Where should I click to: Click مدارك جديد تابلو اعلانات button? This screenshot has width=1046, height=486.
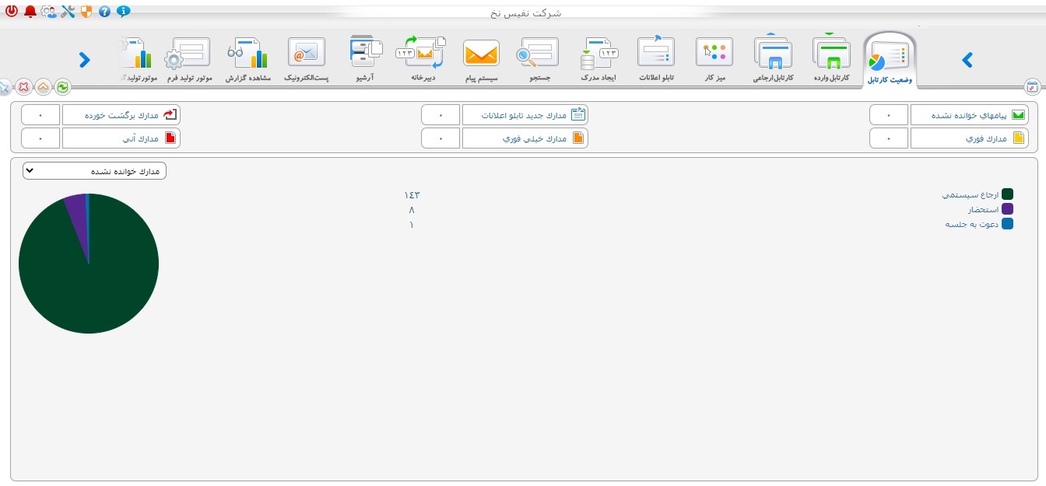point(525,115)
